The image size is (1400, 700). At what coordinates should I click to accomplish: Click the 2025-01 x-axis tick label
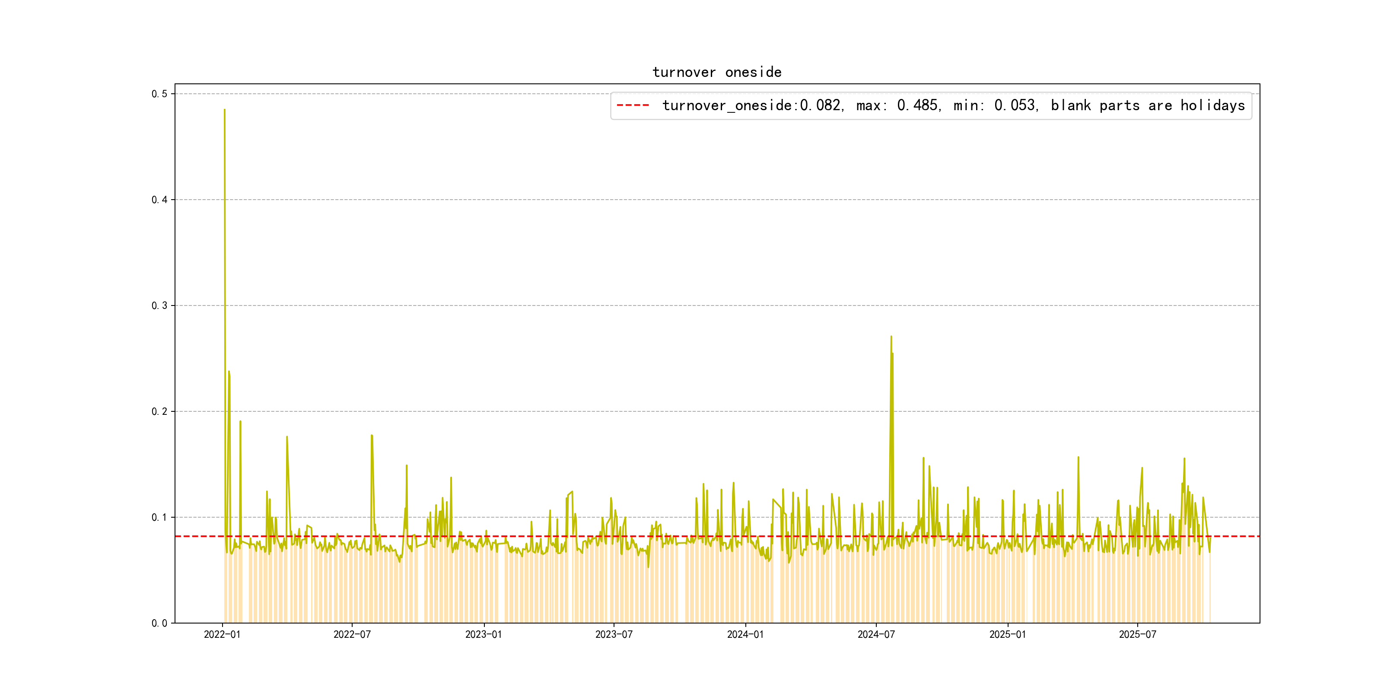(x=1007, y=634)
